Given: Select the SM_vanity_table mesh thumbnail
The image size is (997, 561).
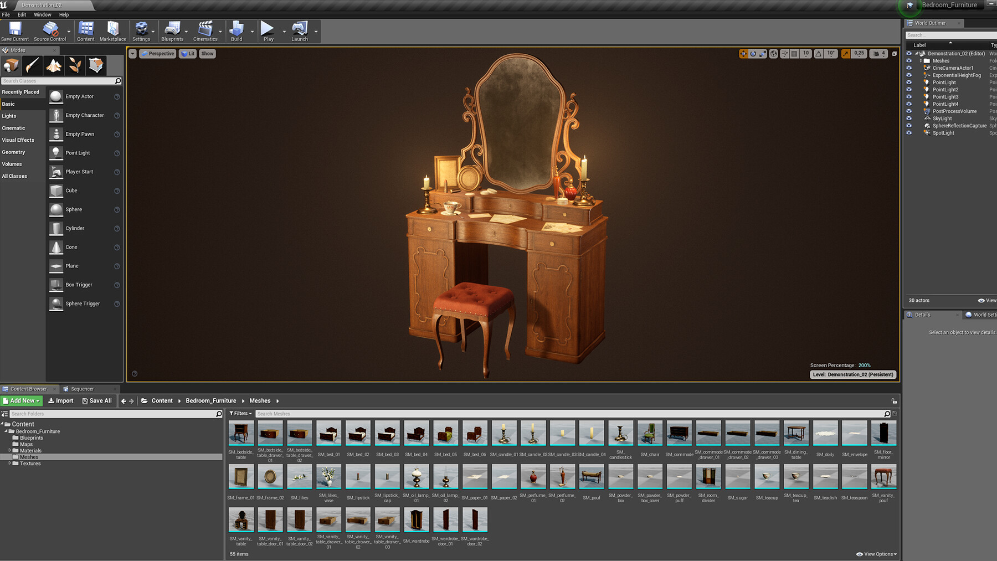Looking at the screenshot, I should coord(241,520).
